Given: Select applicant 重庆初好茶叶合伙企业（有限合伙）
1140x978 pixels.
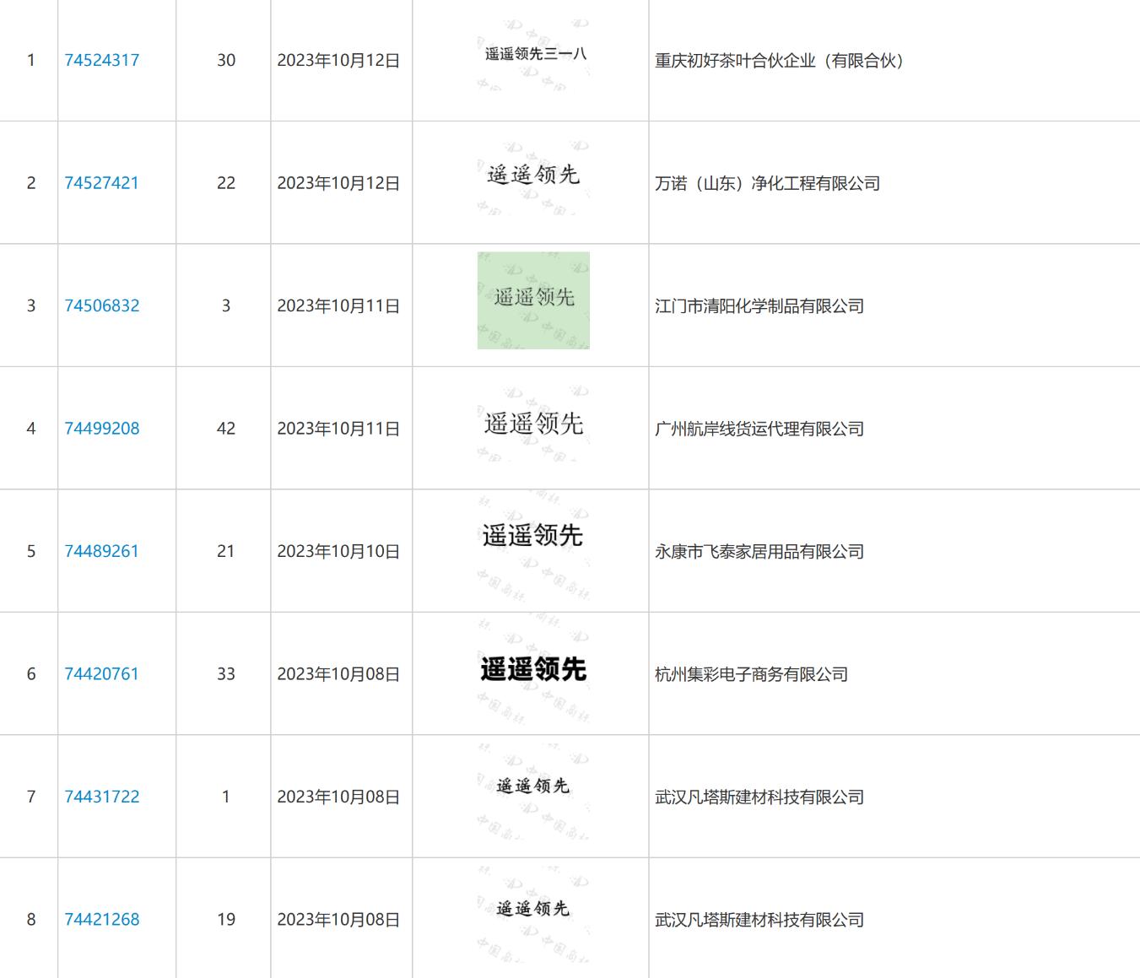Looking at the screenshot, I should point(780,61).
